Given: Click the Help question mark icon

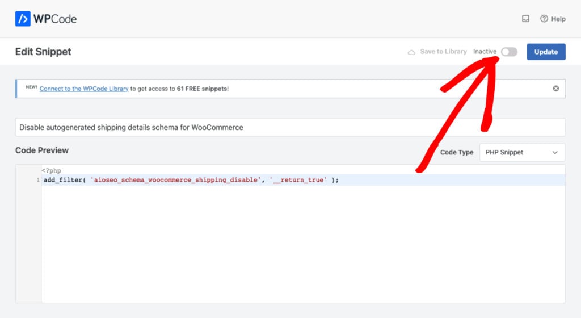Looking at the screenshot, I should (x=544, y=19).
